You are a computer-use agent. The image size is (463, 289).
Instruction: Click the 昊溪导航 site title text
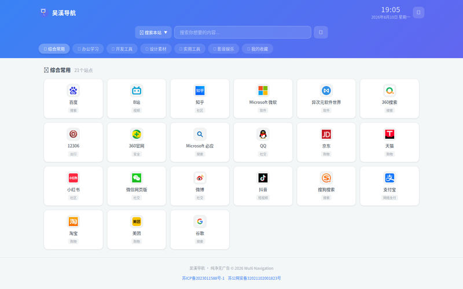click(x=64, y=13)
